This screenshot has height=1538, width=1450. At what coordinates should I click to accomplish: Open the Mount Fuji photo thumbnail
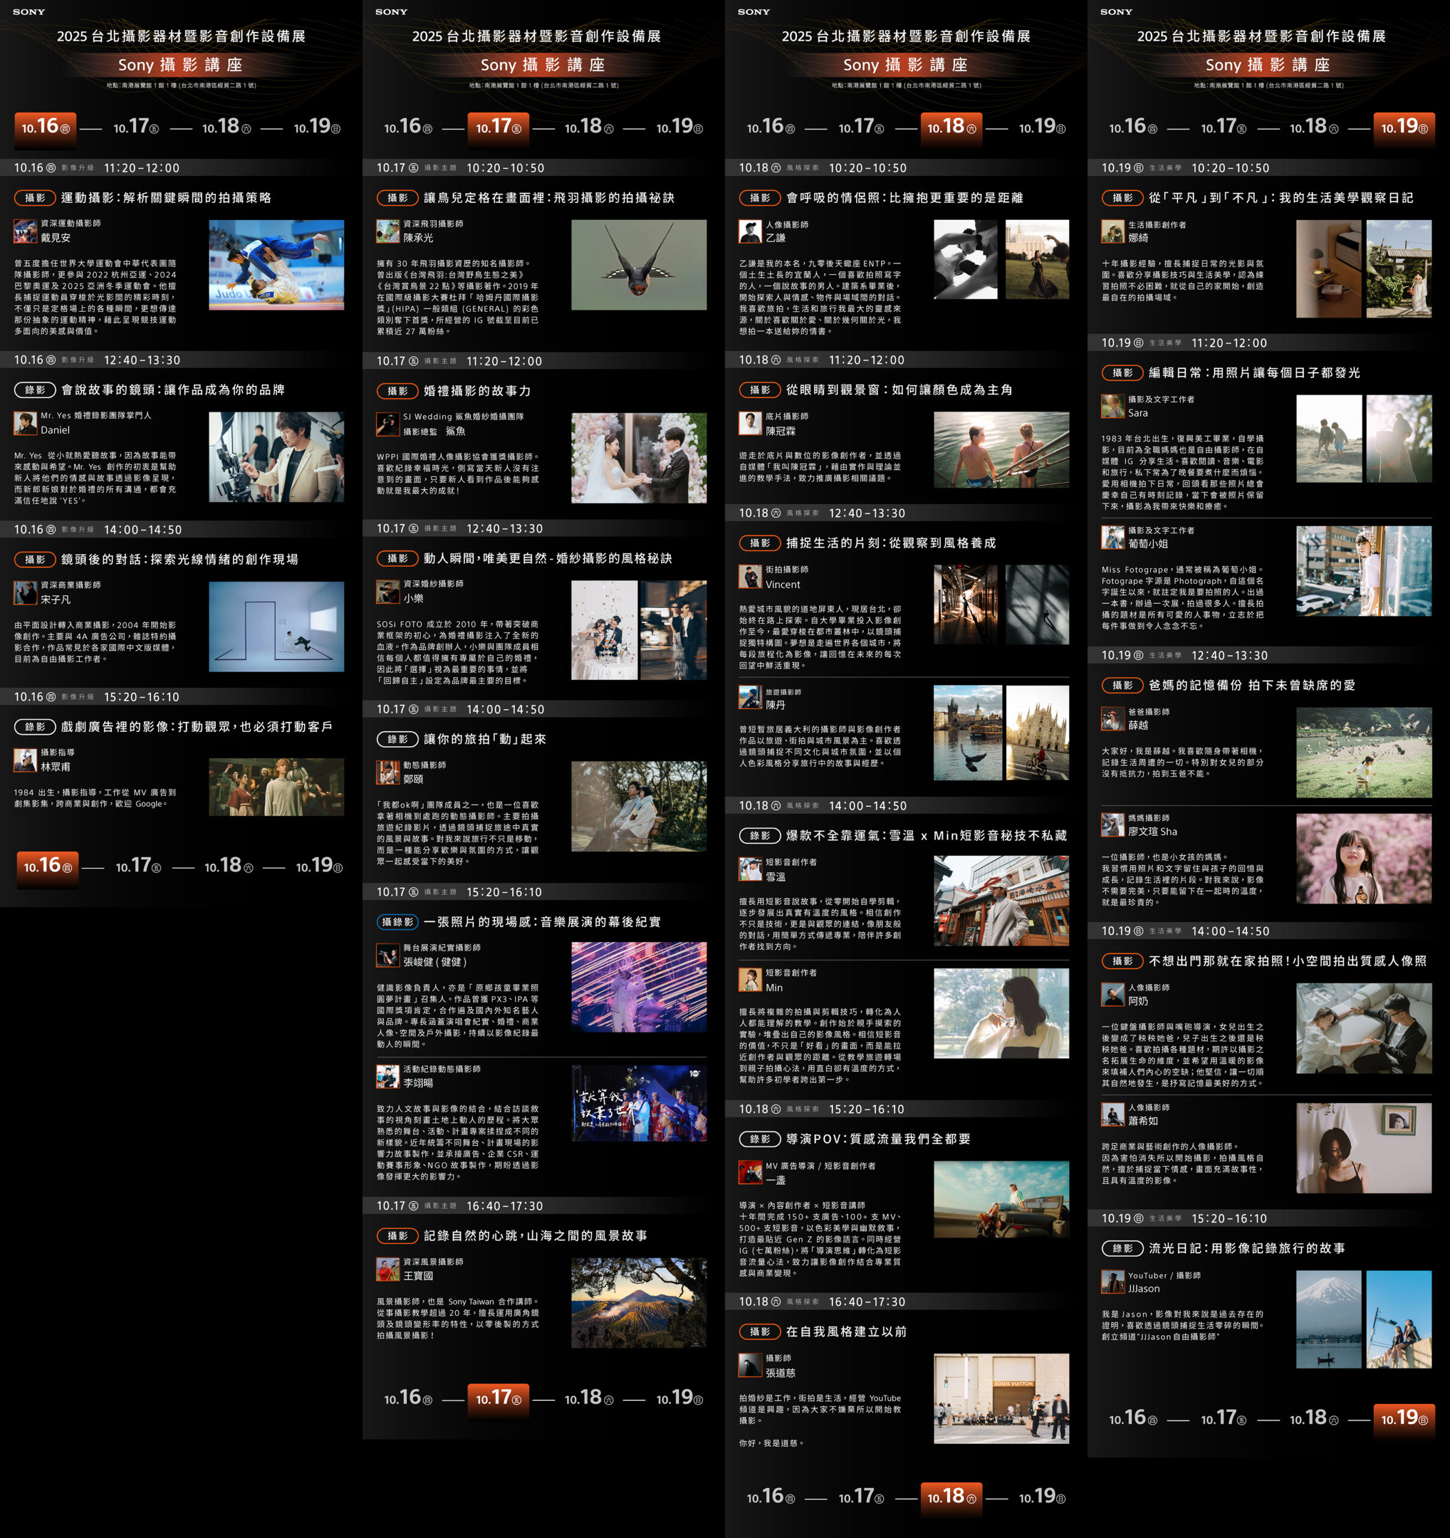1329,1319
